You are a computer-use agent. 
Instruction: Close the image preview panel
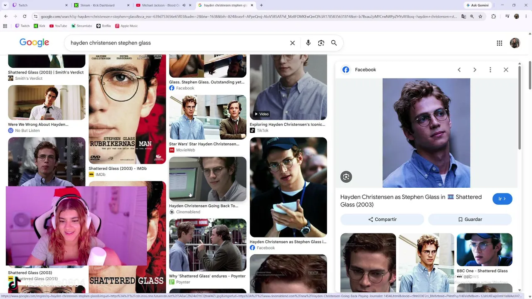[x=506, y=70]
